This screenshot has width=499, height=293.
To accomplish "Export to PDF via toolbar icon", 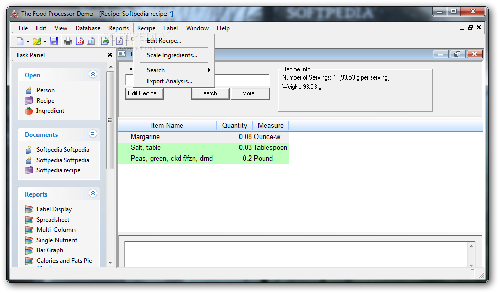I will [80, 41].
